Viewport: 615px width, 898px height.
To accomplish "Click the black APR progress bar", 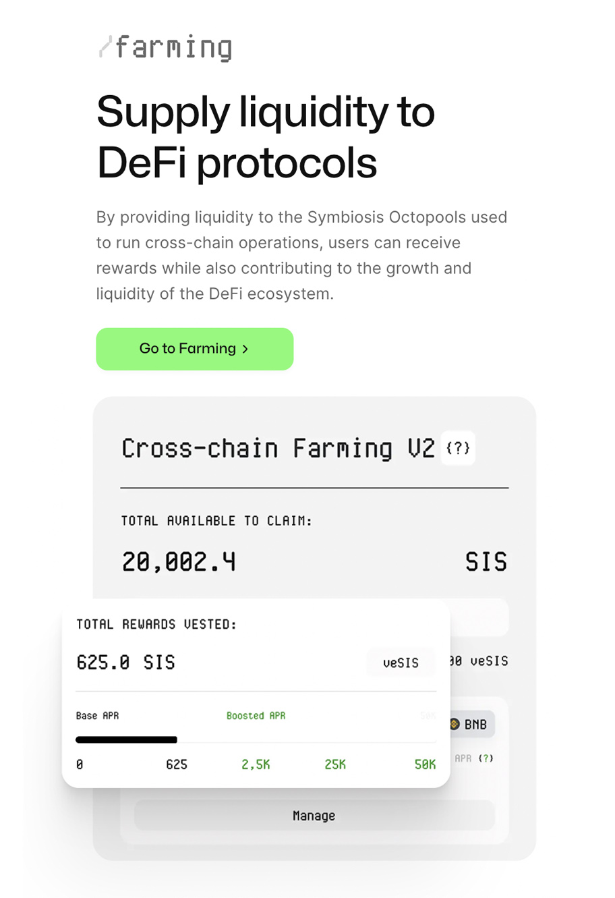I will (x=127, y=739).
